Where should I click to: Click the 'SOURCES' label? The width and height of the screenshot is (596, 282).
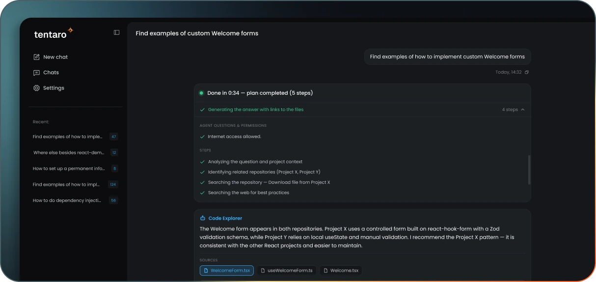(x=209, y=260)
